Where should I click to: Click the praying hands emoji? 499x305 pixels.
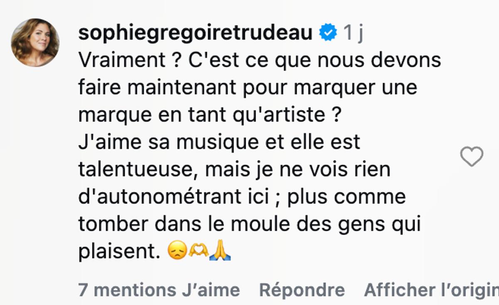click(x=220, y=251)
